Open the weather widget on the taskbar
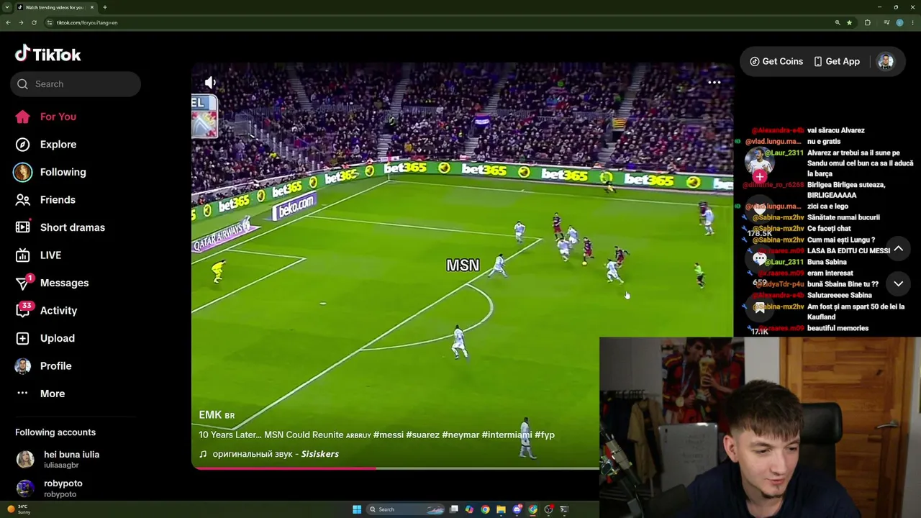 click(18, 509)
